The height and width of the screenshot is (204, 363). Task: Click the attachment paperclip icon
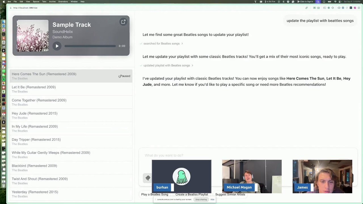click(148, 178)
